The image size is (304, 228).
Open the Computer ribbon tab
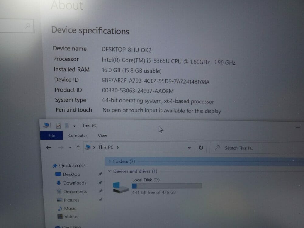point(78,136)
